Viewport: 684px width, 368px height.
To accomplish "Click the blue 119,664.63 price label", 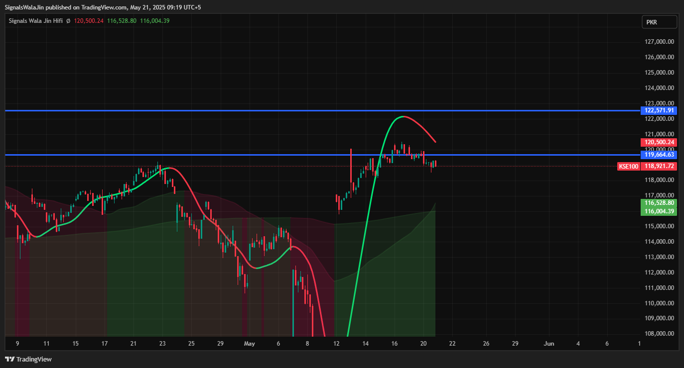I will [659, 155].
